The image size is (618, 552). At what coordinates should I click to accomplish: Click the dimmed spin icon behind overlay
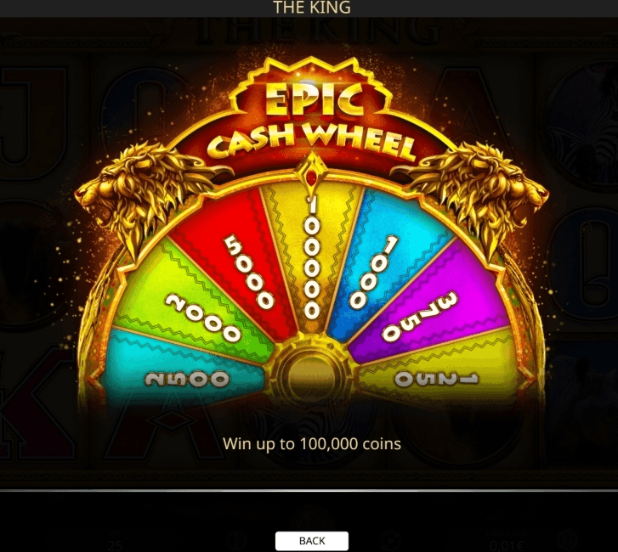tap(390, 542)
